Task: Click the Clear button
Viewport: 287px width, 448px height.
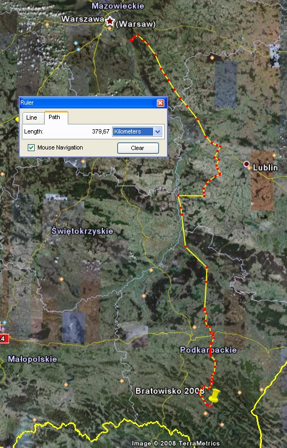Action: pos(138,148)
